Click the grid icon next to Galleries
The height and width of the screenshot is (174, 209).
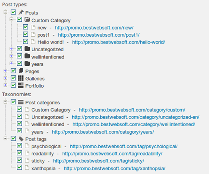pyautogui.click(x=21, y=78)
